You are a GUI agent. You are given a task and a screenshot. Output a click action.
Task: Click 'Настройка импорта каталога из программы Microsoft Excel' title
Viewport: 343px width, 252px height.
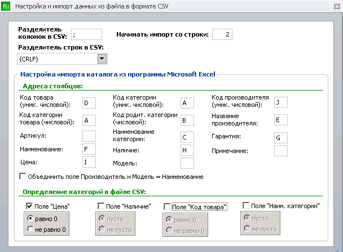pos(118,74)
